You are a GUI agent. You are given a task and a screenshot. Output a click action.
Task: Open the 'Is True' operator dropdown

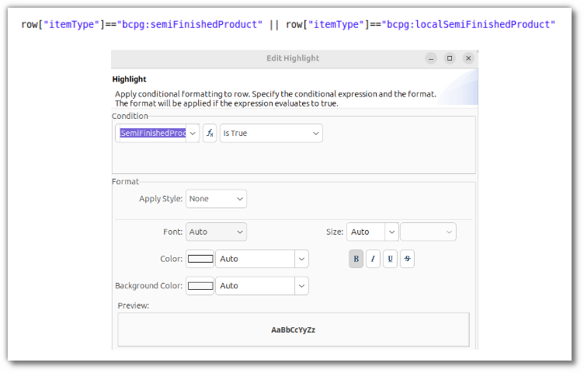tap(271, 133)
